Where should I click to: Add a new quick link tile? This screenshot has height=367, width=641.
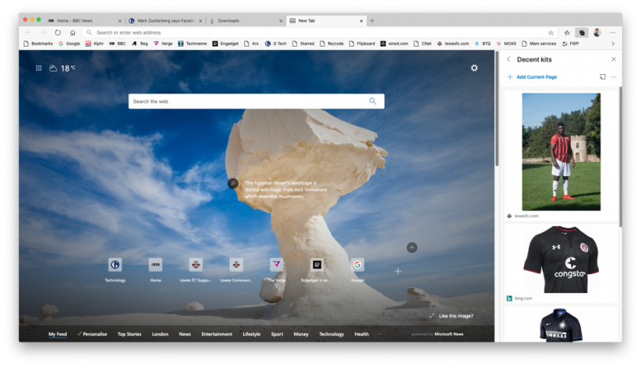pos(398,271)
